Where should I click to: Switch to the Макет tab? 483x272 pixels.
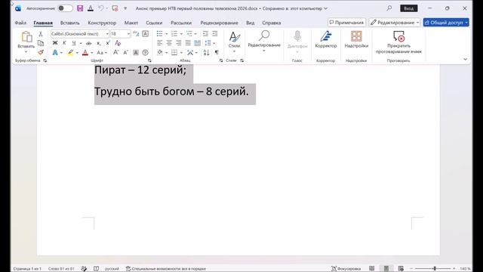pos(131,23)
